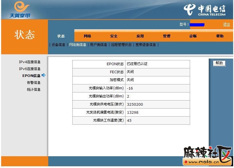This screenshot has height=168, width=234.
Task: Click the blue arrow beside EPON信息
Action: 44,75
